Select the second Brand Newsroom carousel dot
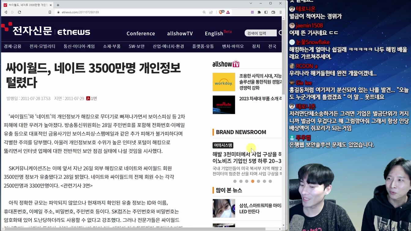Image resolution: width=411 pixels, height=231 pixels. click(241, 181)
